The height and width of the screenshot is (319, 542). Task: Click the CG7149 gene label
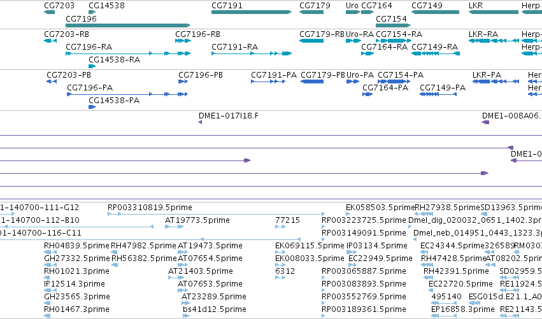coord(427,6)
